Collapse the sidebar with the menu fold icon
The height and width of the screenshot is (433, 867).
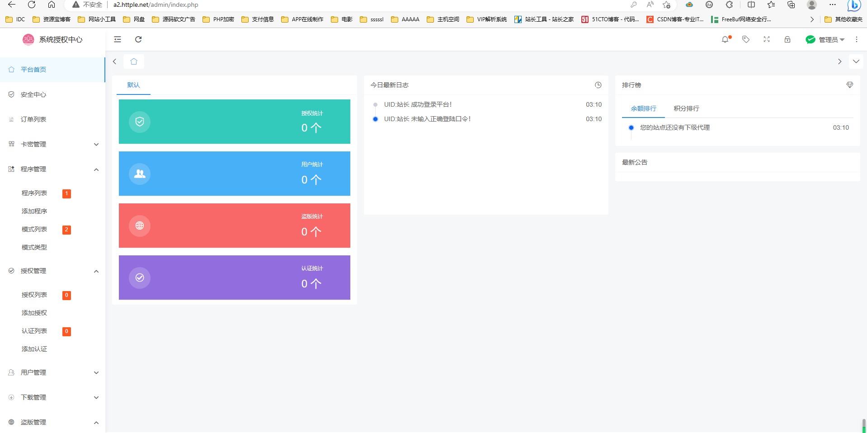[x=118, y=39]
